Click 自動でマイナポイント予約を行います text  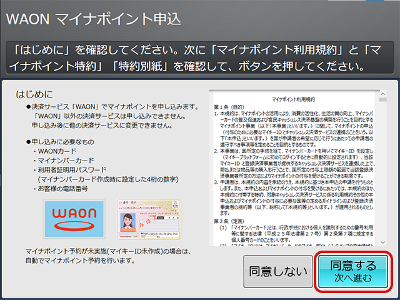80,261
